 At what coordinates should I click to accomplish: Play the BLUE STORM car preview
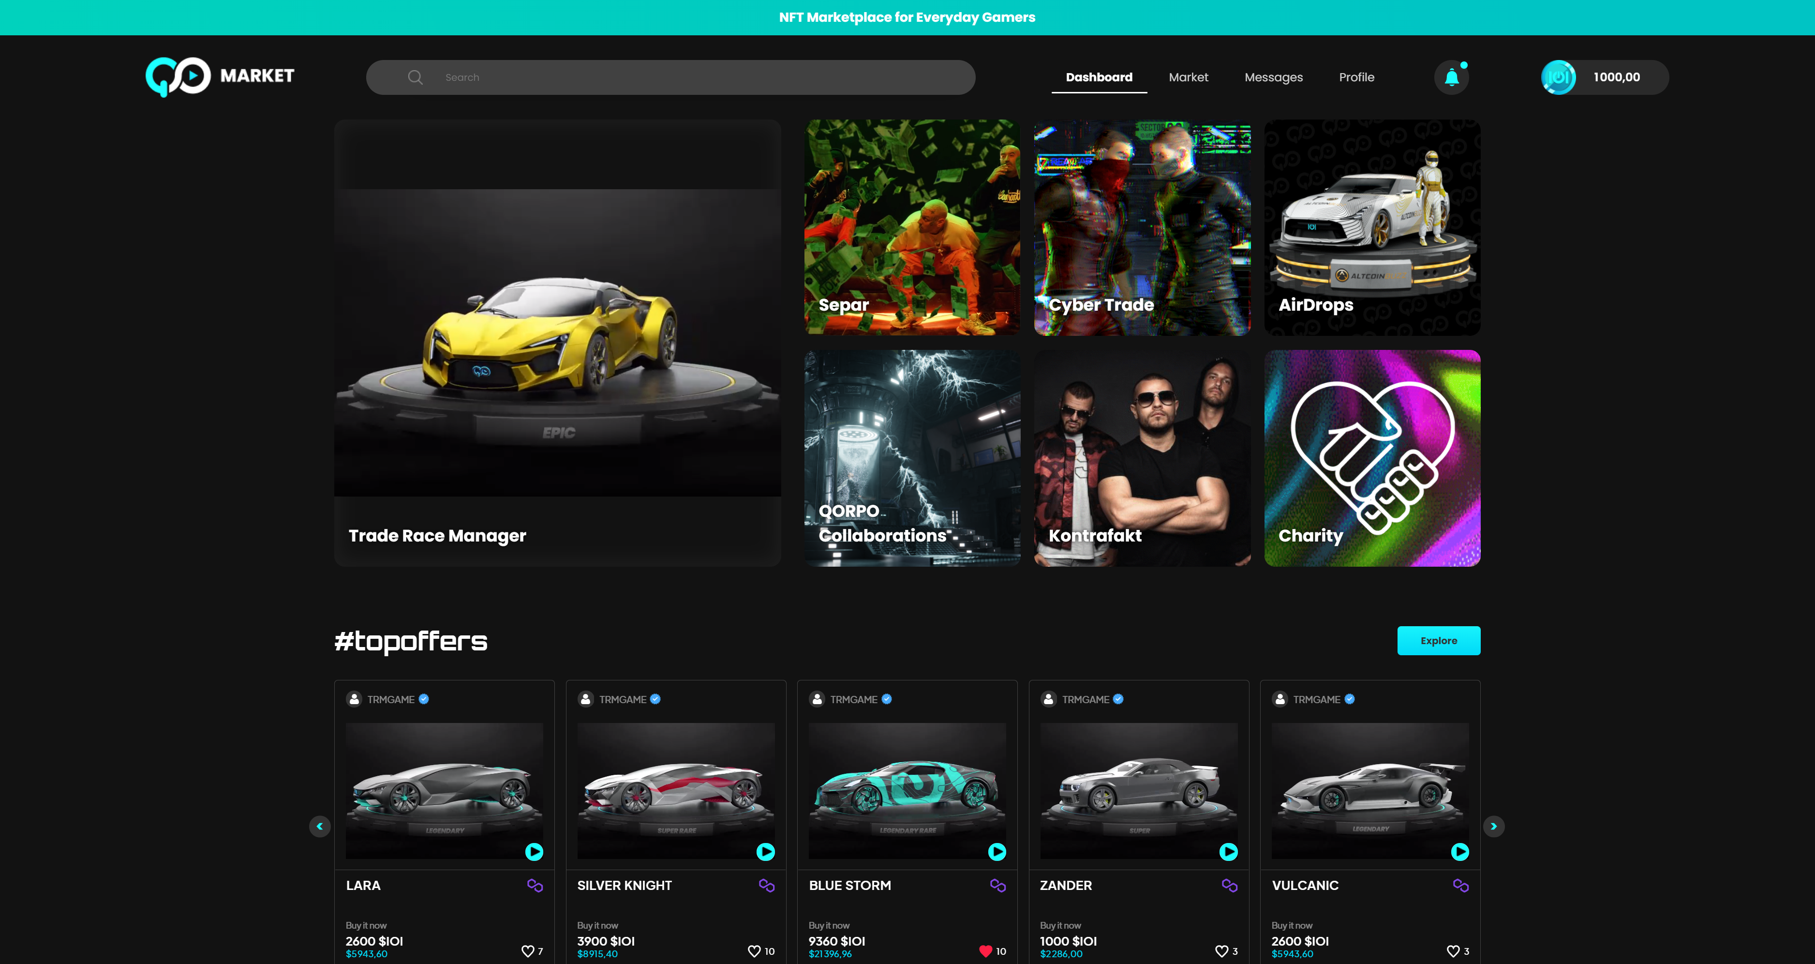(997, 852)
